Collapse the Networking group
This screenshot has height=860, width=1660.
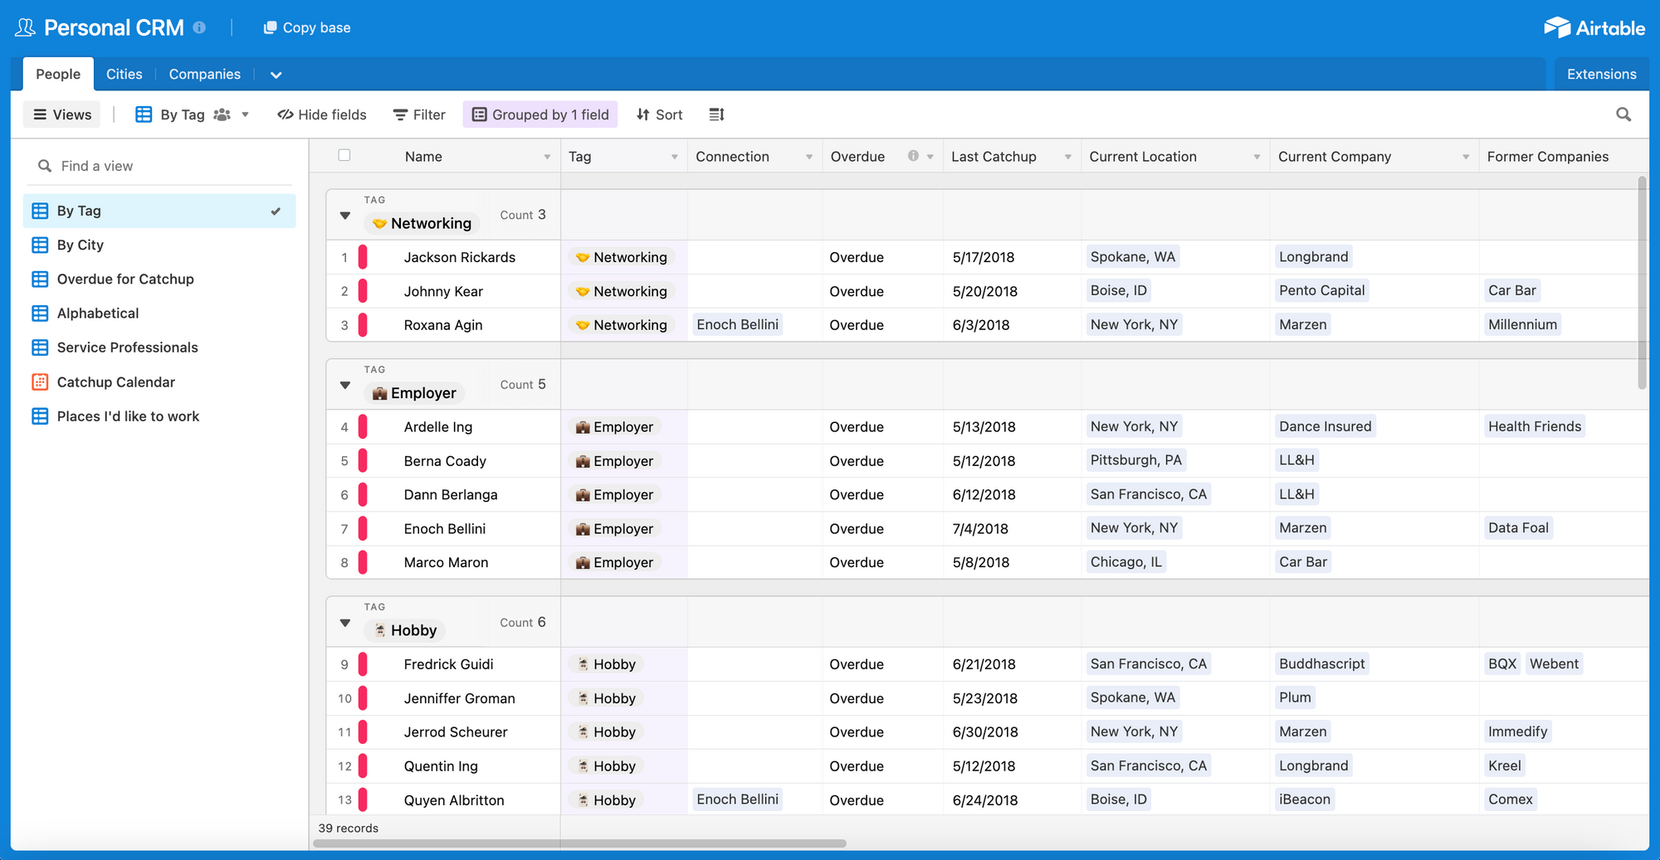tap(345, 216)
